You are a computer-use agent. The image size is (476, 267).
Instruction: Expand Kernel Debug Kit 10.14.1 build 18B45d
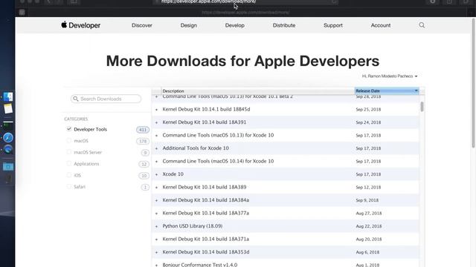tap(157, 110)
